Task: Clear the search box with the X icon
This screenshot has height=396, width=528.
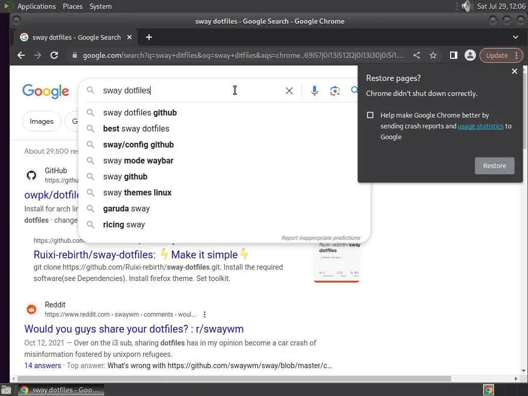Action: tap(289, 91)
